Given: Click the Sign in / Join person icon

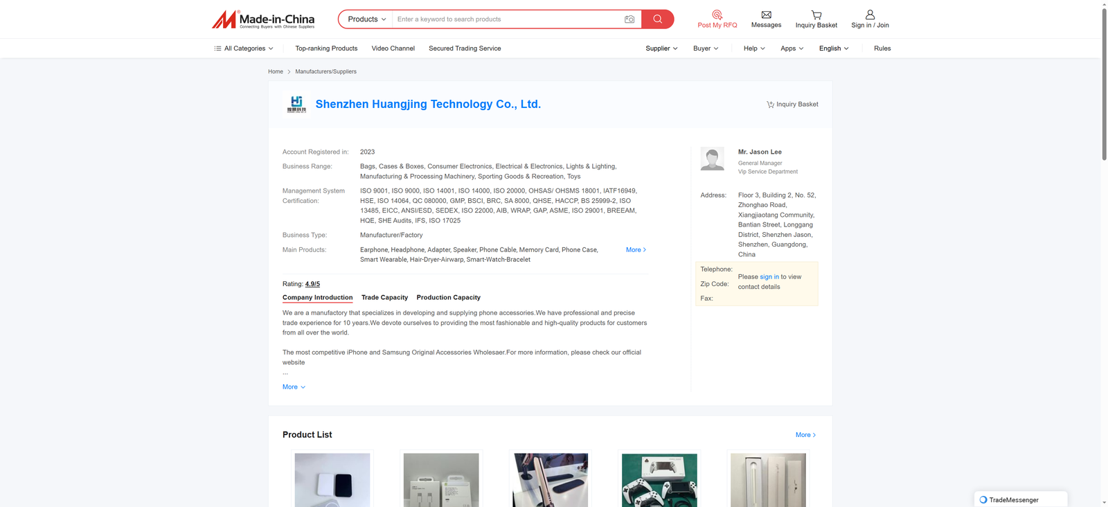Looking at the screenshot, I should 870,15.
